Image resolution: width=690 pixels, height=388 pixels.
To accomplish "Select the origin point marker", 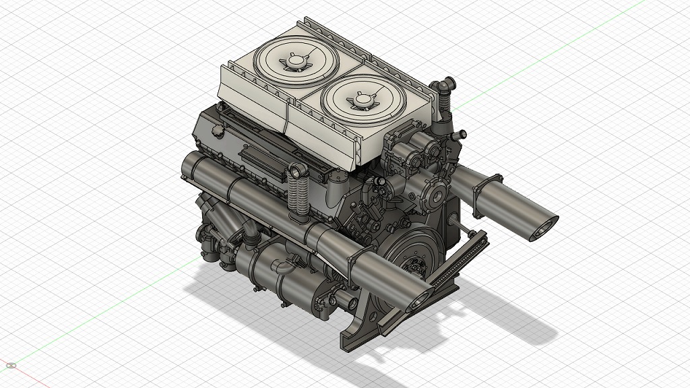I will pyautogui.click(x=11, y=365).
